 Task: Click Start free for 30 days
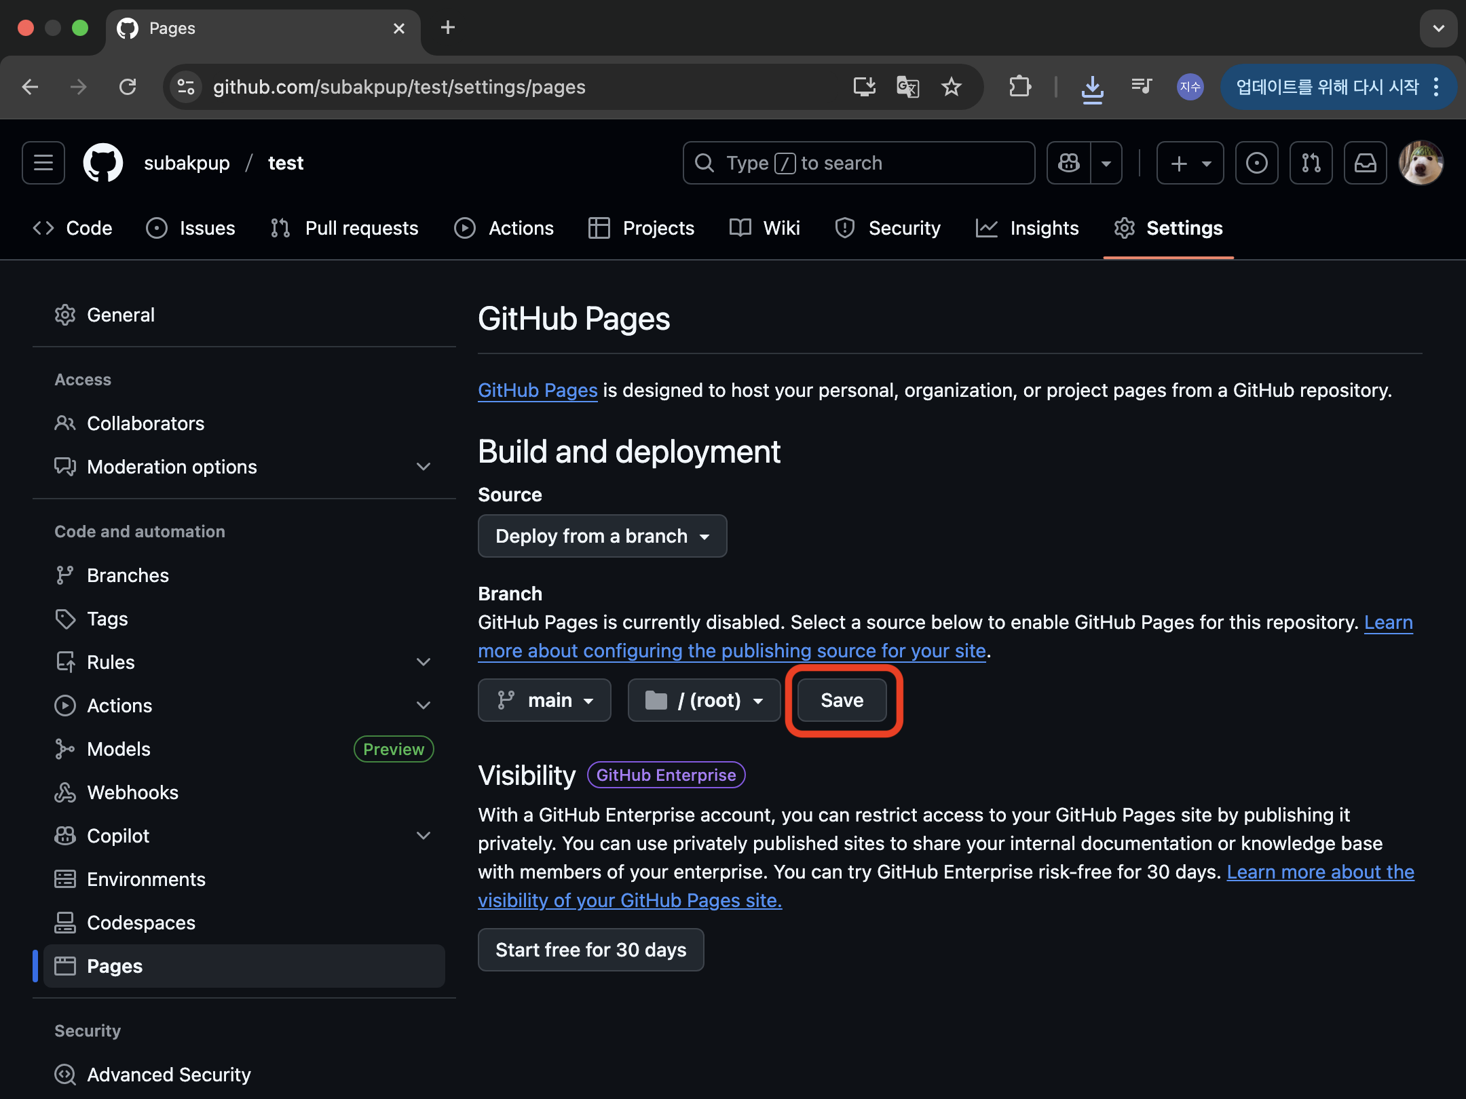[x=590, y=950]
